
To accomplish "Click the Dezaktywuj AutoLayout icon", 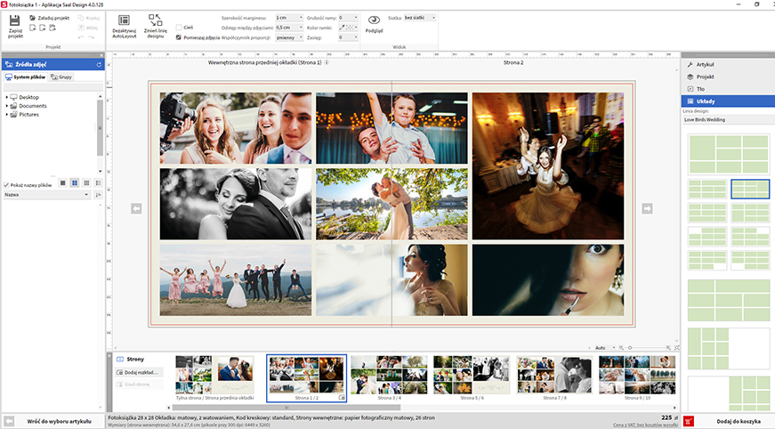I will tap(124, 20).
